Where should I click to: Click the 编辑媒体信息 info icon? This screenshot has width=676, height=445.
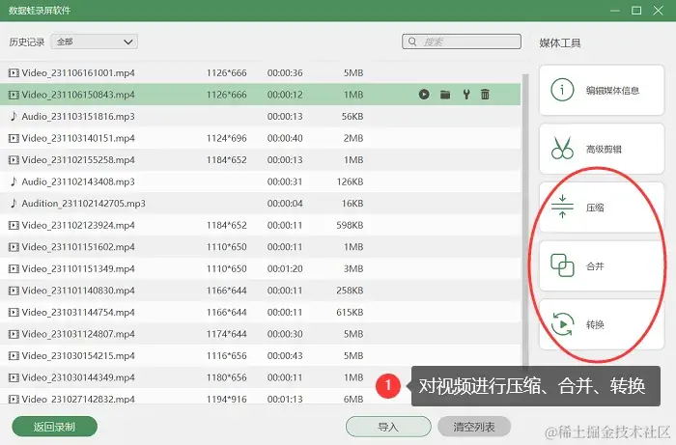(562, 90)
